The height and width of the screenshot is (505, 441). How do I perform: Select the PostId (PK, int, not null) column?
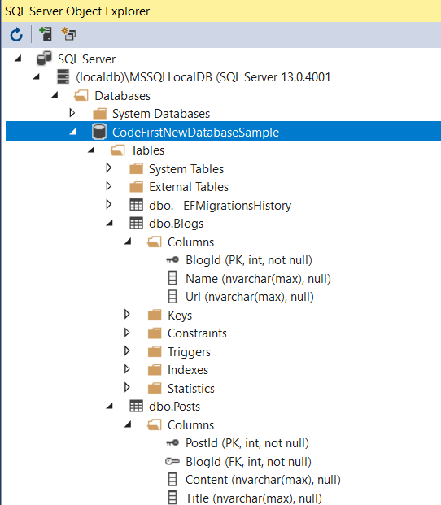click(247, 443)
